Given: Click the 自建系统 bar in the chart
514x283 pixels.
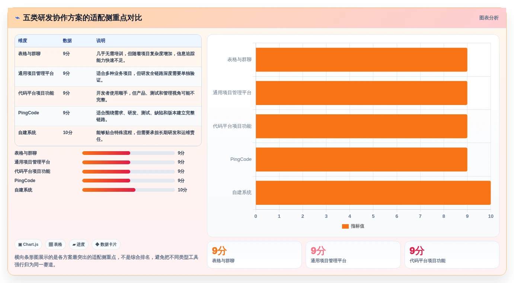Looking at the screenshot, I should click(373, 193).
